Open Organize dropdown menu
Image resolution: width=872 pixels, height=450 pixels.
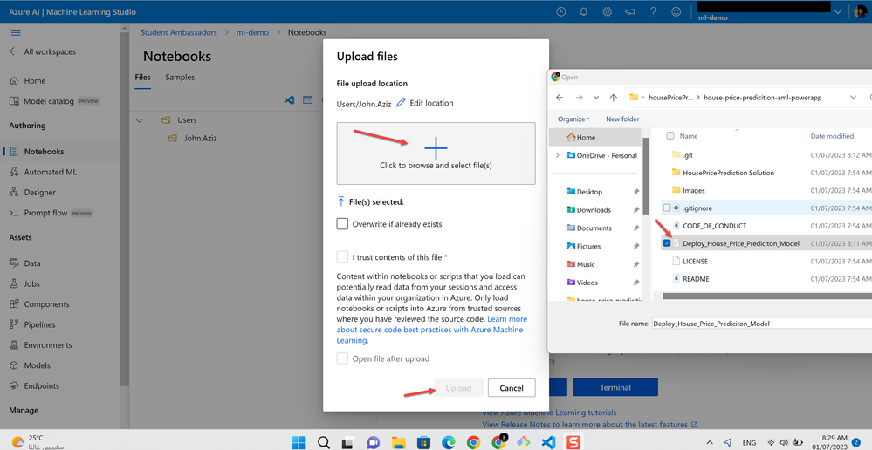pos(574,119)
